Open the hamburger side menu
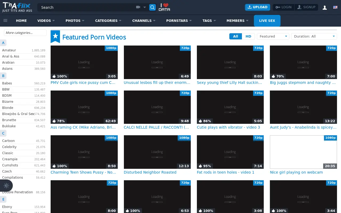The width and height of the screenshot is (341, 213). coord(5,21)
